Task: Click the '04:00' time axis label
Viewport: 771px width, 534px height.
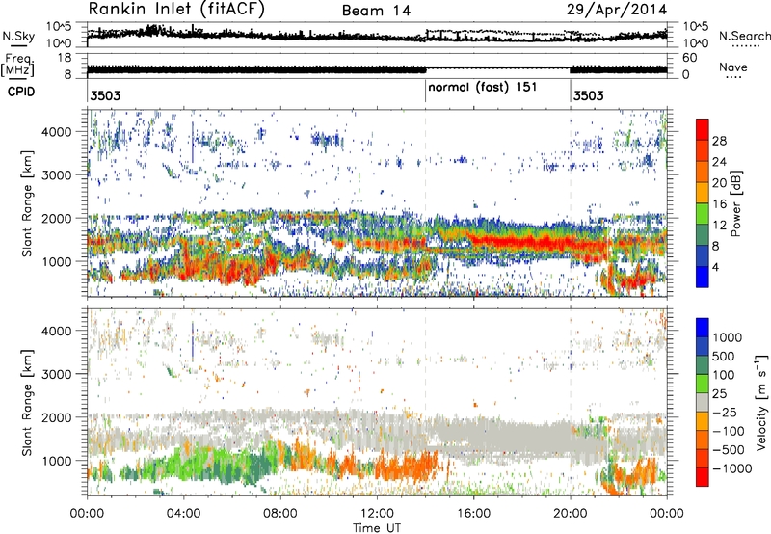Action: tap(184, 514)
